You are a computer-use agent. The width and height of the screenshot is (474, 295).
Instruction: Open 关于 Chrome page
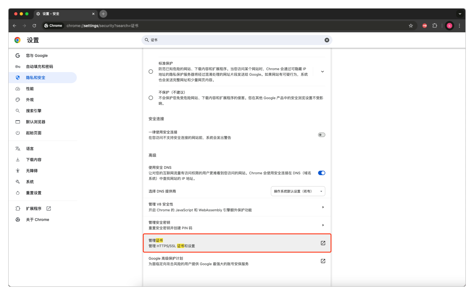click(43, 220)
